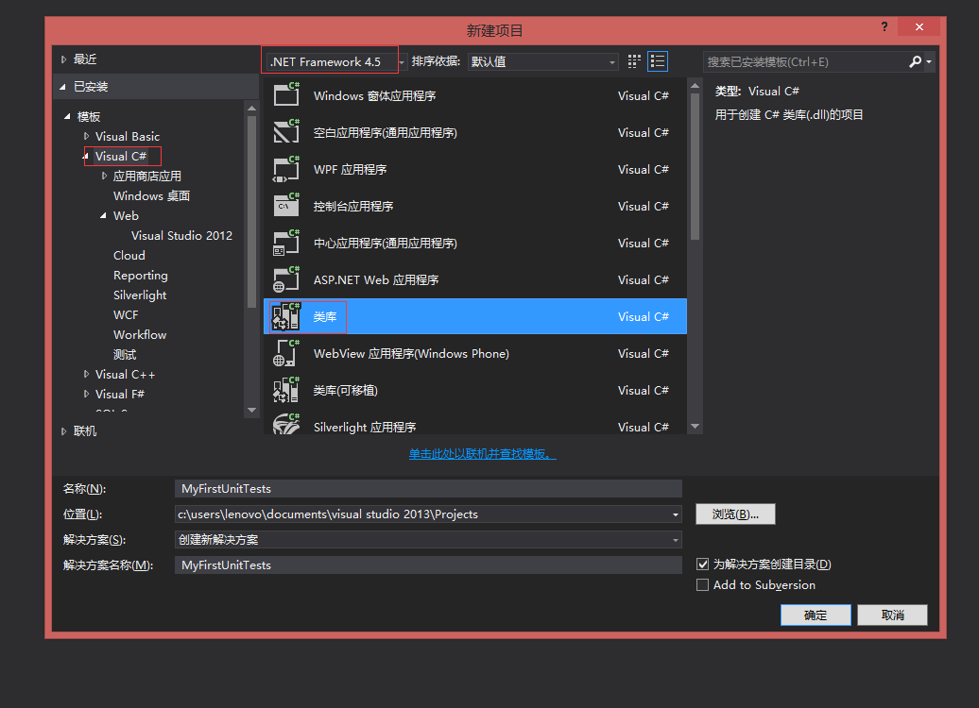The image size is (979, 708).
Task: Open the search options dropdown arrow
Action: 929,61
